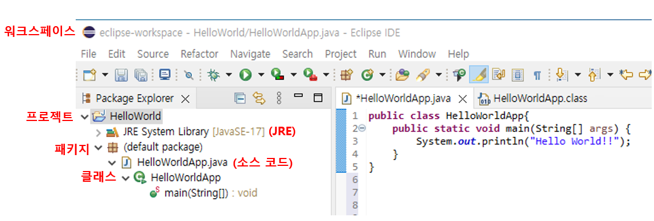Screen dimensions: 654x221
Task: Open the Run menu
Action: pyautogui.click(x=377, y=54)
